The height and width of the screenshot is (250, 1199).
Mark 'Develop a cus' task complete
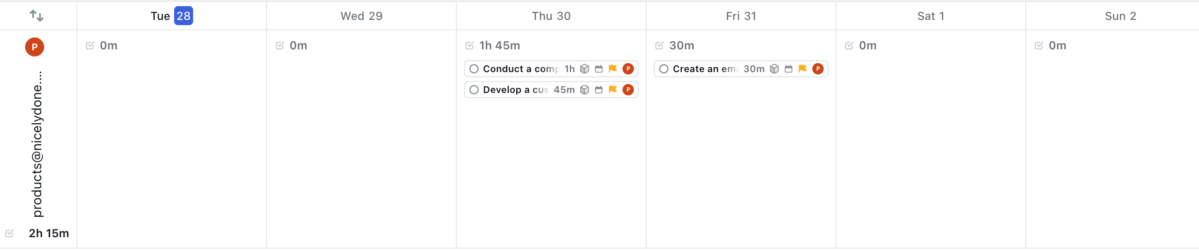point(474,90)
